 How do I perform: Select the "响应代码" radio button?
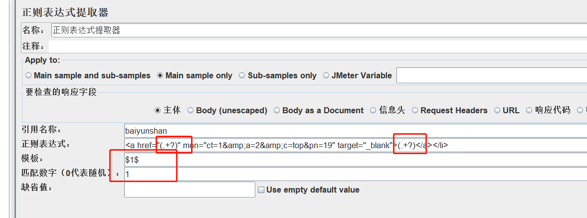click(530, 111)
